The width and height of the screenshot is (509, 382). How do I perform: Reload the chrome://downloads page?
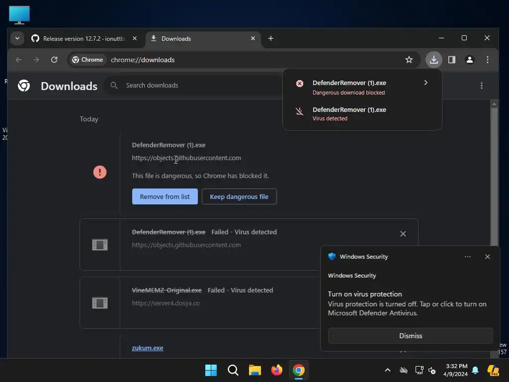[x=54, y=60]
